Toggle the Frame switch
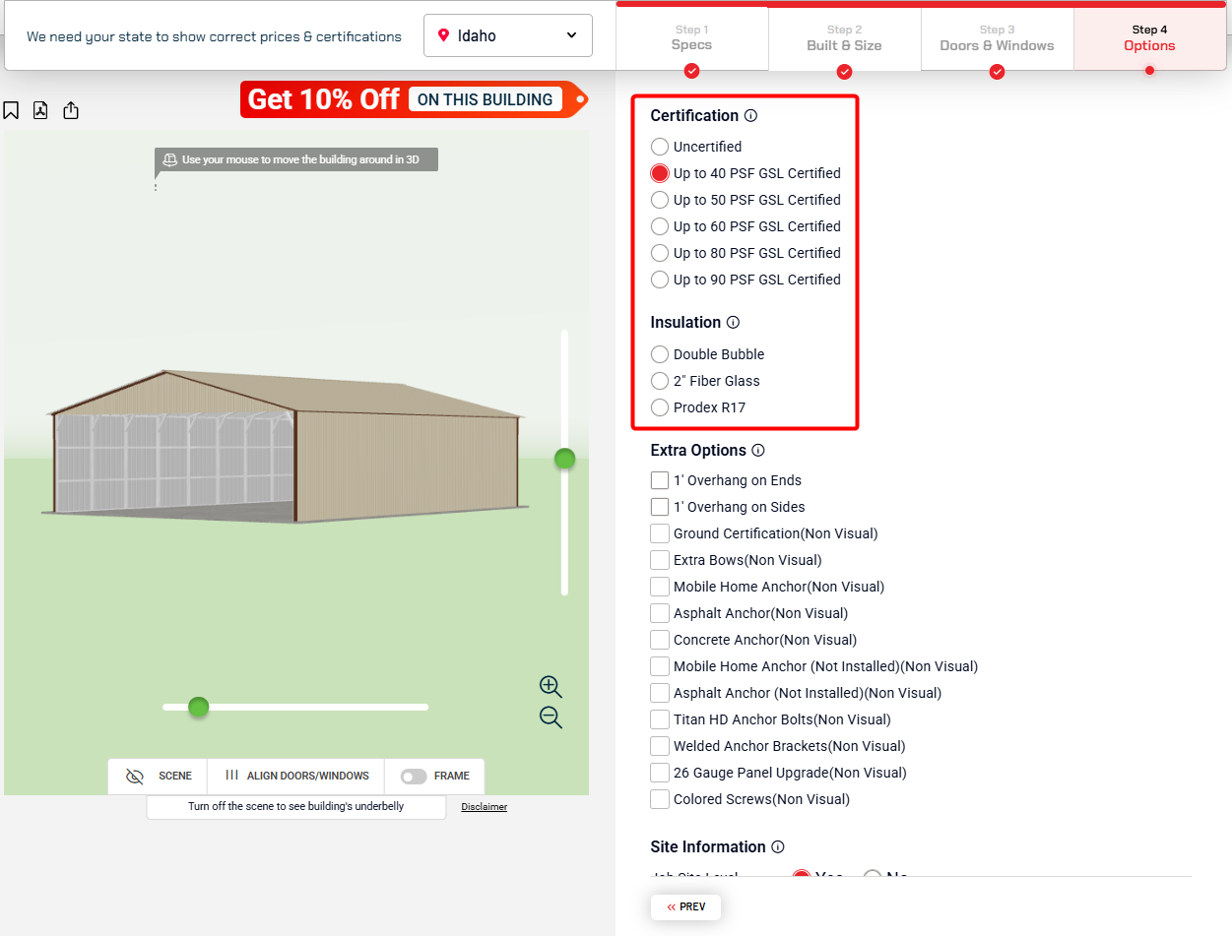This screenshot has width=1232, height=936. pyautogui.click(x=414, y=777)
